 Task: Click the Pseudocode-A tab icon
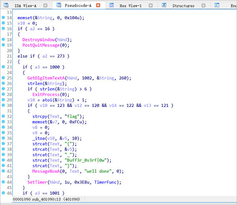click(x=59, y=6)
